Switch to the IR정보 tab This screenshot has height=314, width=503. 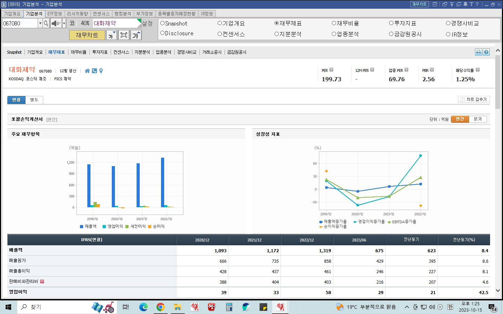207,14
